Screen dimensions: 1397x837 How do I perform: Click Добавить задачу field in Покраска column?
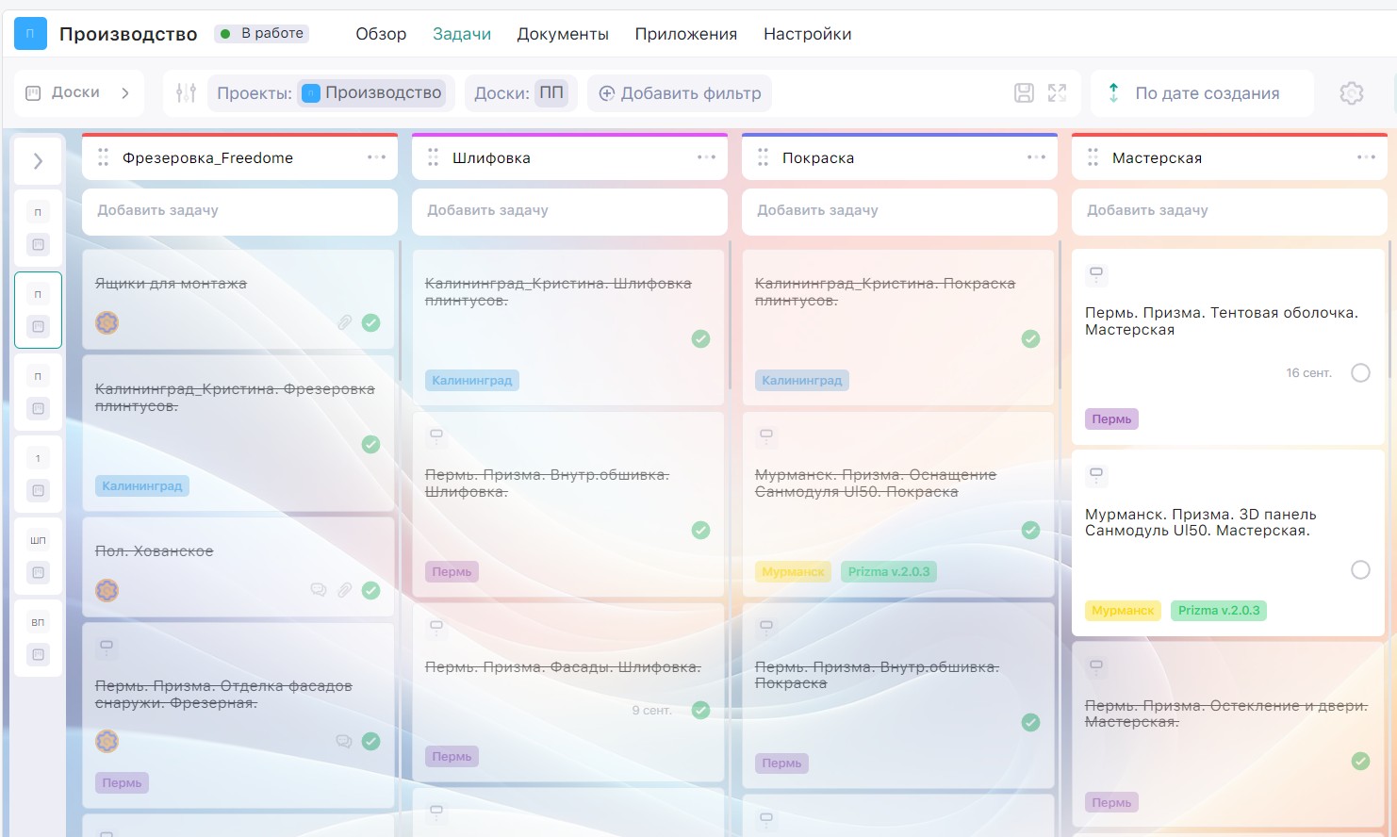[x=898, y=210]
